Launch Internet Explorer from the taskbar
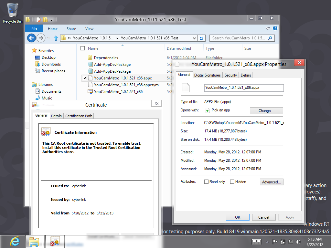 point(15,241)
